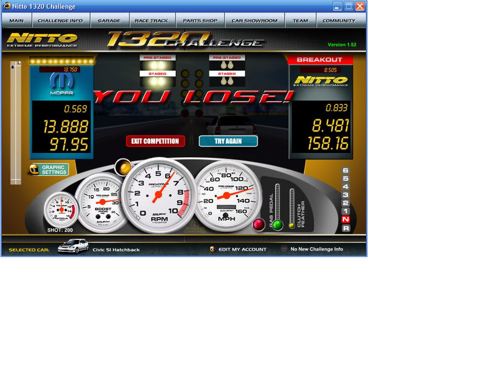Open the COMMUNITY tab
This screenshot has height=373, width=497.
coord(339,21)
